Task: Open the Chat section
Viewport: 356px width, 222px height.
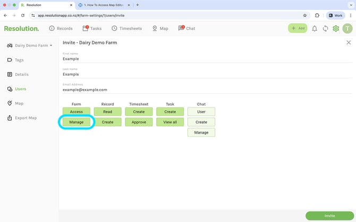Action: click(187, 28)
